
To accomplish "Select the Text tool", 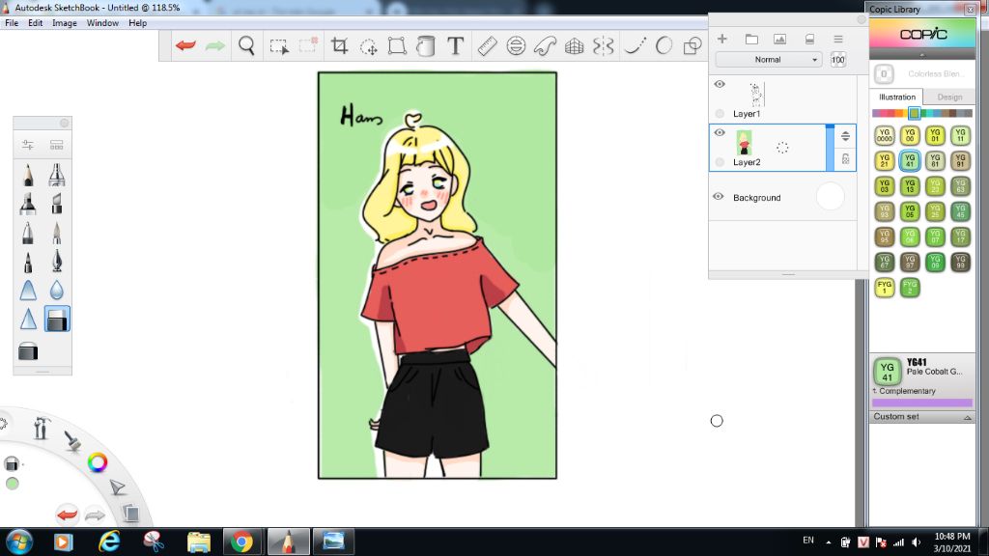I will pyautogui.click(x=456, y=46).
